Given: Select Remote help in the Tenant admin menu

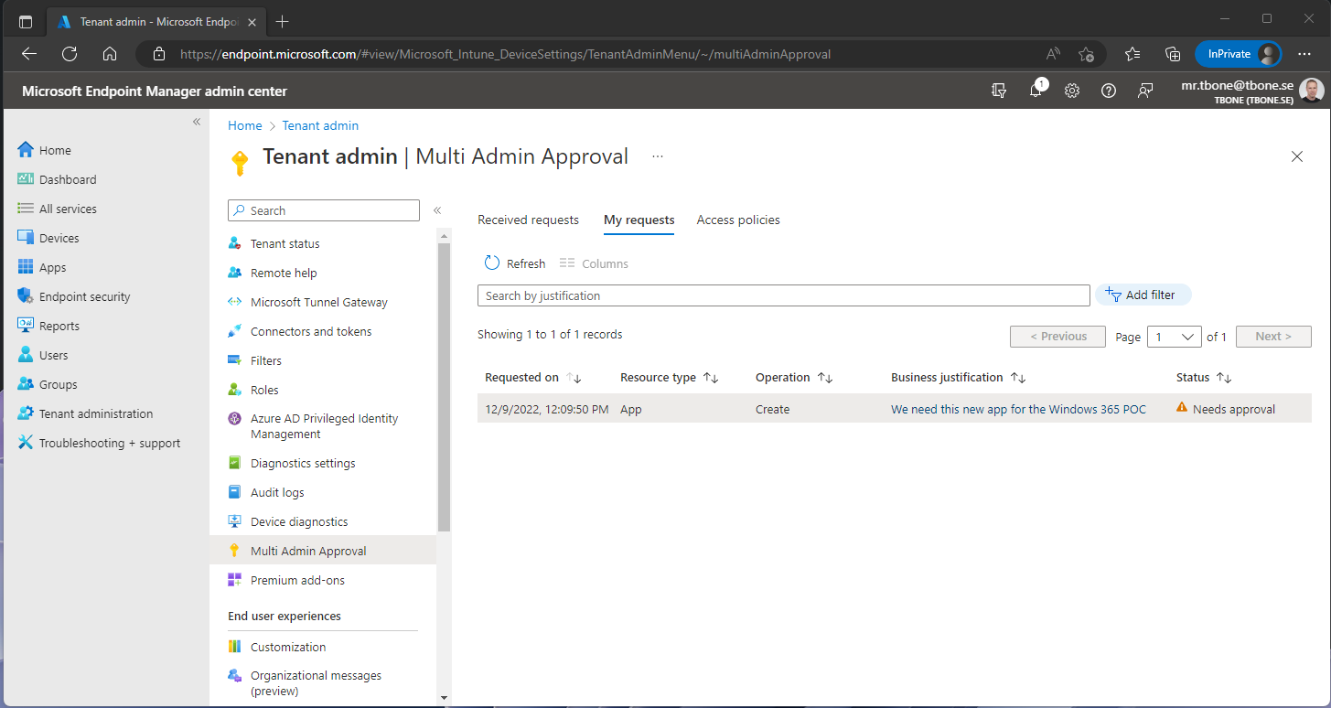Looking at the screenshot, I should coord(282,272).
